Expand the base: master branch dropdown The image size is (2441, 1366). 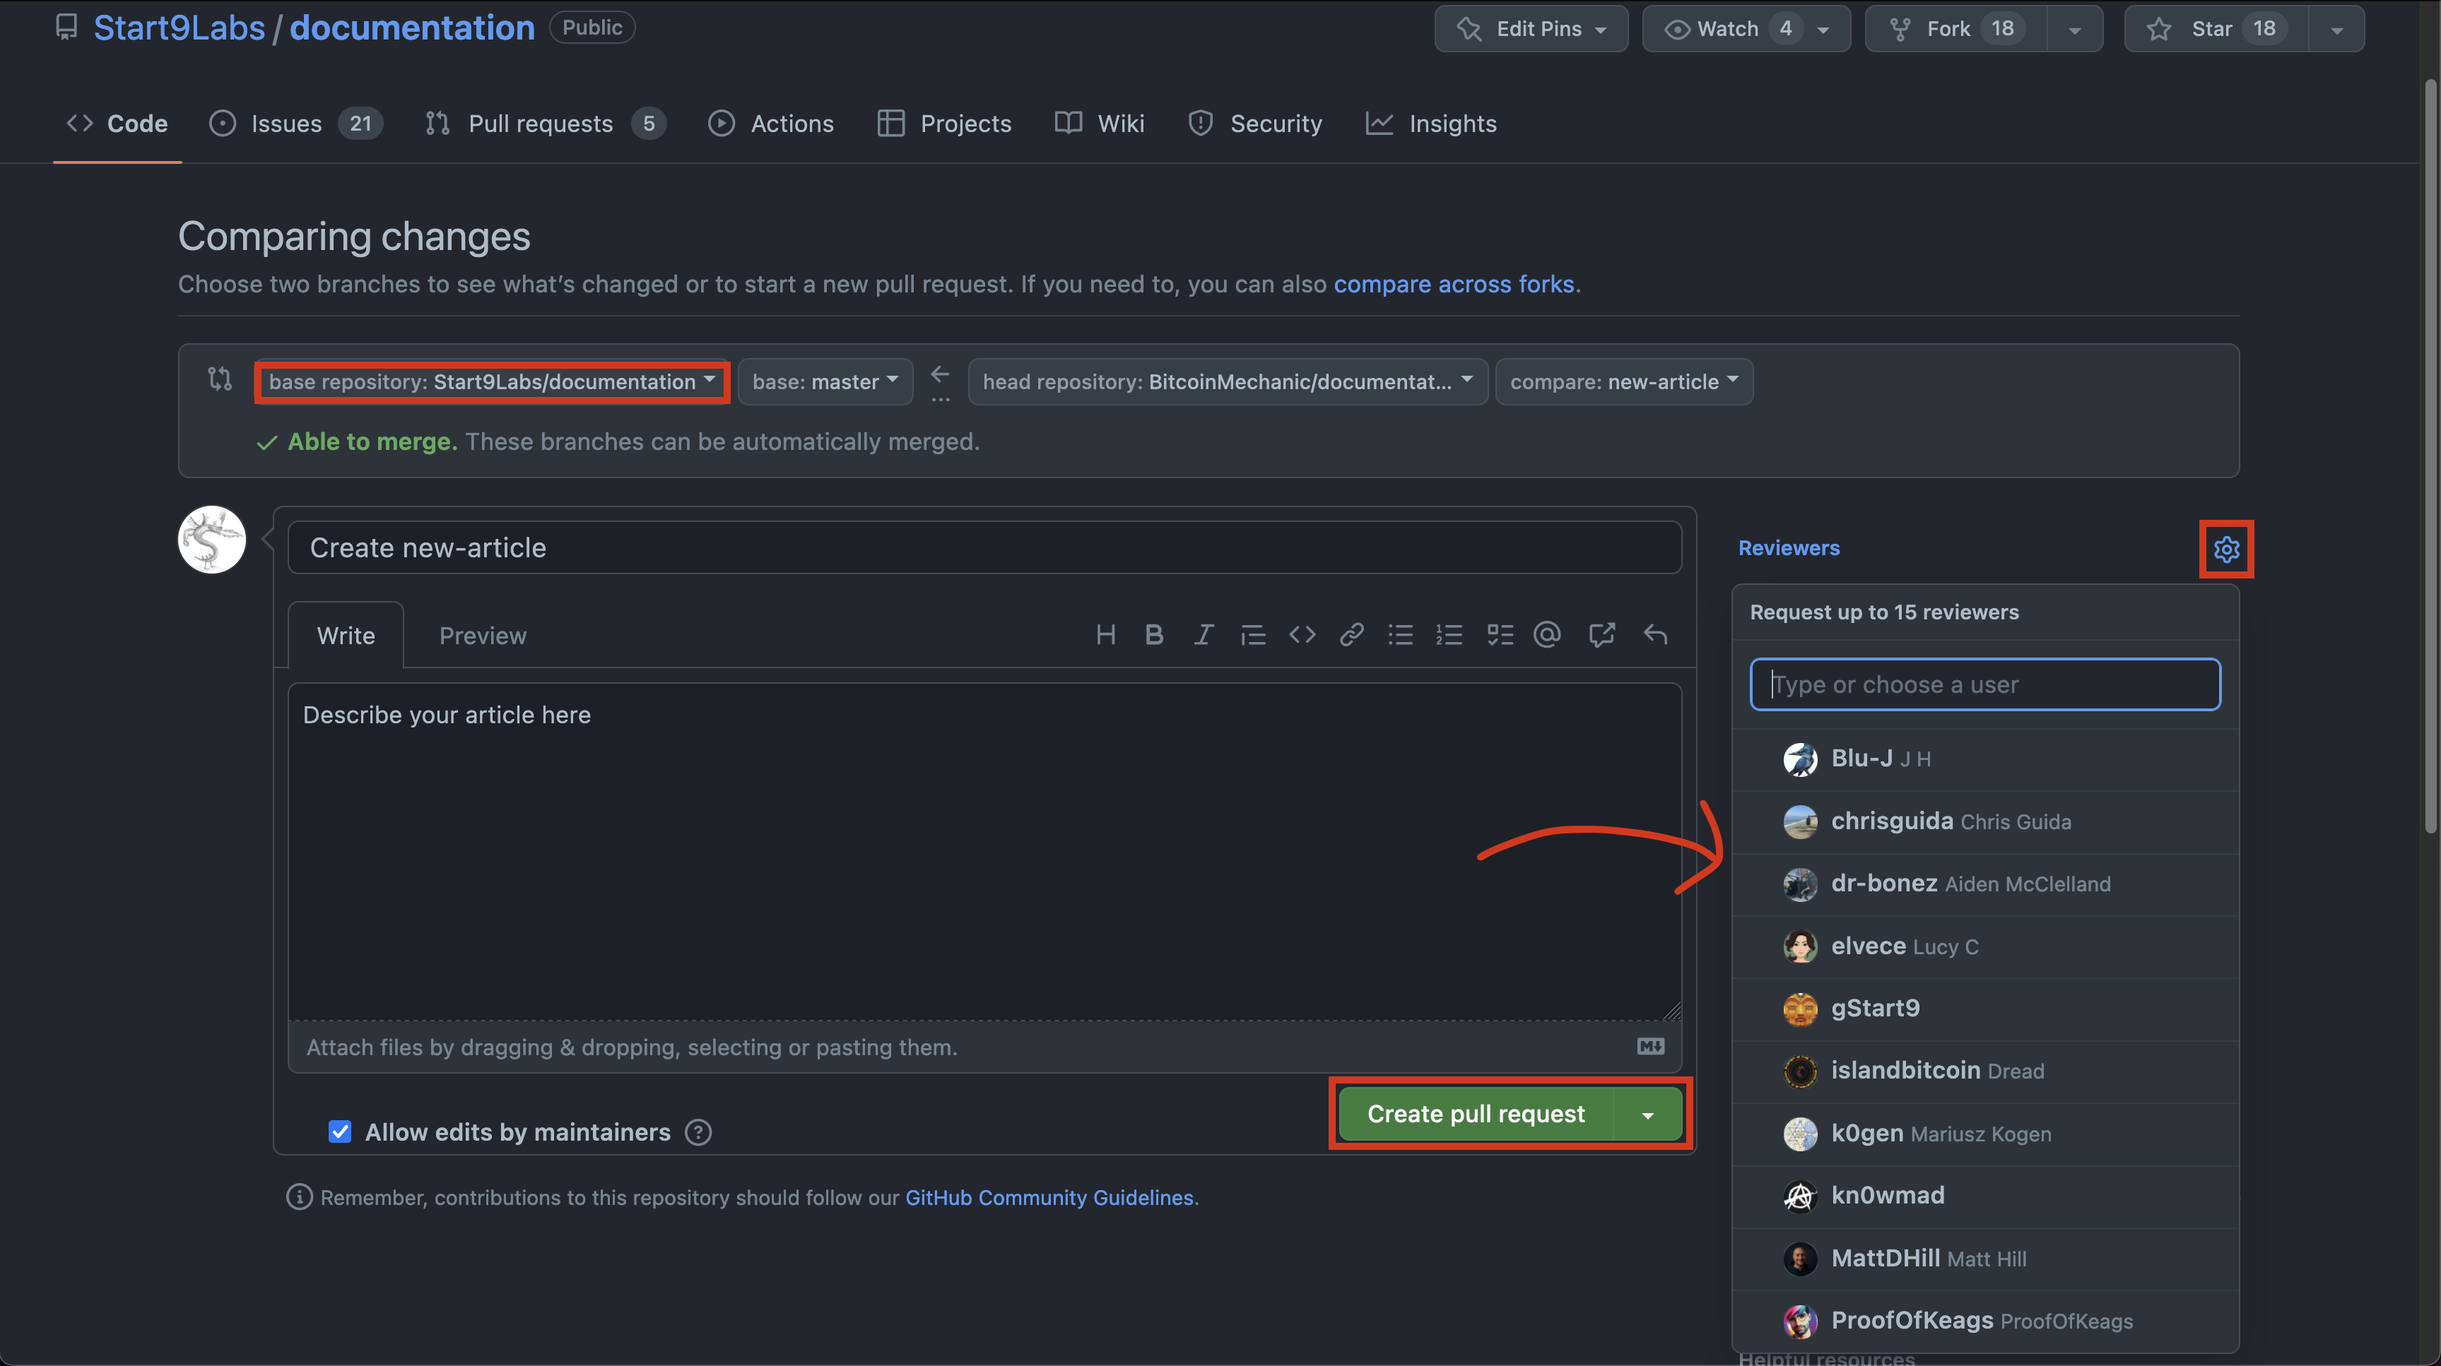[825, 382]
